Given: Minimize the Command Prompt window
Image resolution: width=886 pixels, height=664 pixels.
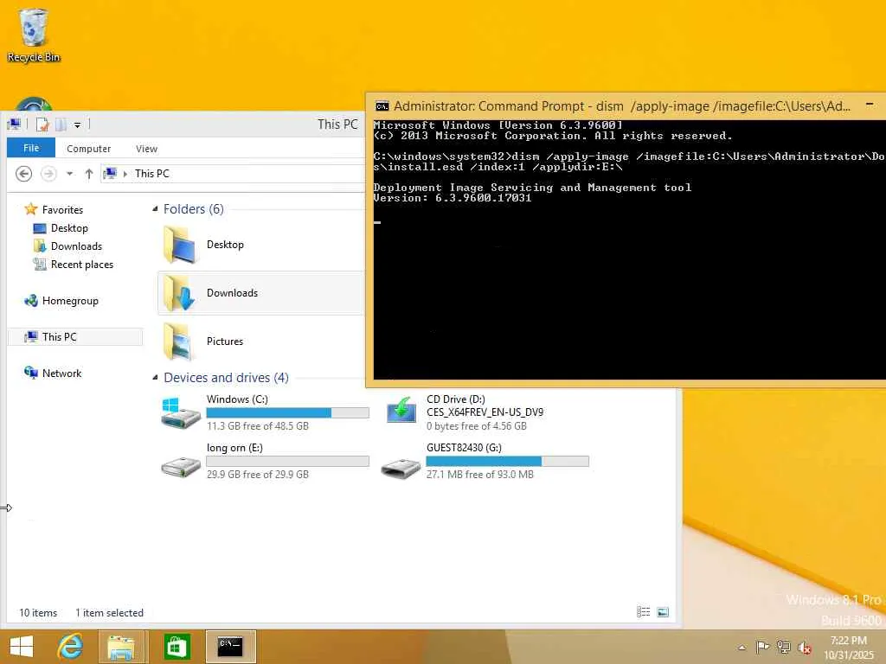Looking at the screenshot, I should (870, 105).
